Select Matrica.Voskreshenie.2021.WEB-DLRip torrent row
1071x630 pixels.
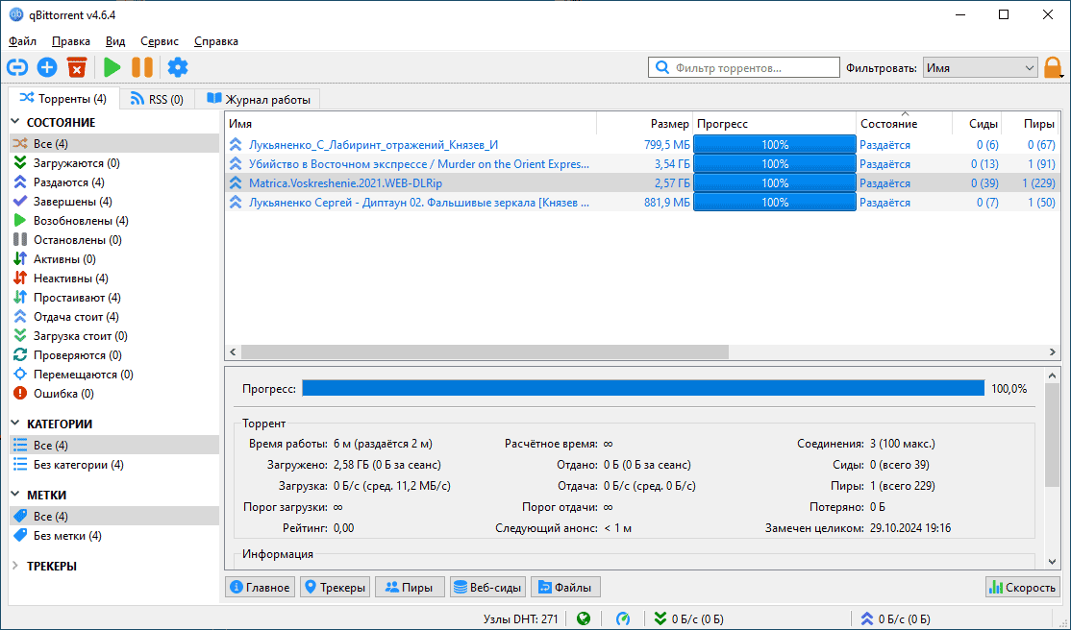(x=642, y=182)
